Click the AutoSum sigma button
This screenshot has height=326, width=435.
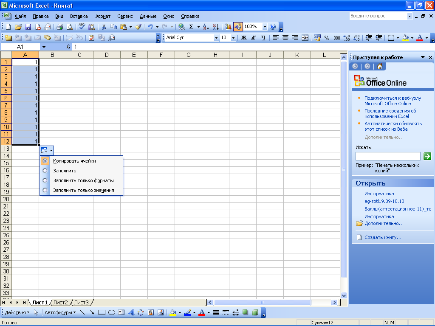point(191,27)
